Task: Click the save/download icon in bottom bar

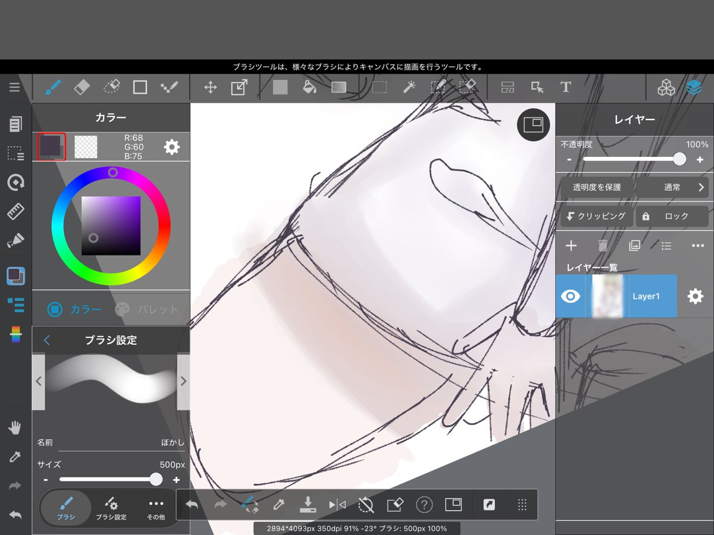Action: pos(308,505)
